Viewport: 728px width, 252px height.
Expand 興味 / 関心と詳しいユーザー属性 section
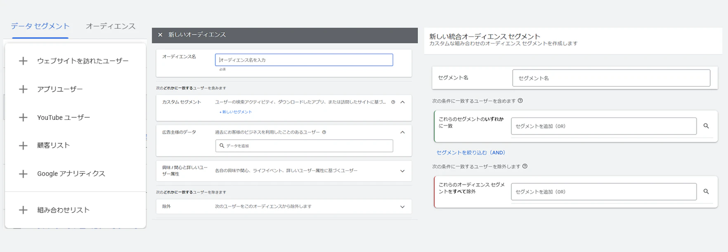402,171
